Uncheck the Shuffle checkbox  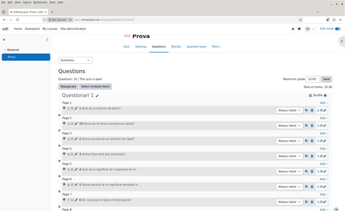[310, 95]
